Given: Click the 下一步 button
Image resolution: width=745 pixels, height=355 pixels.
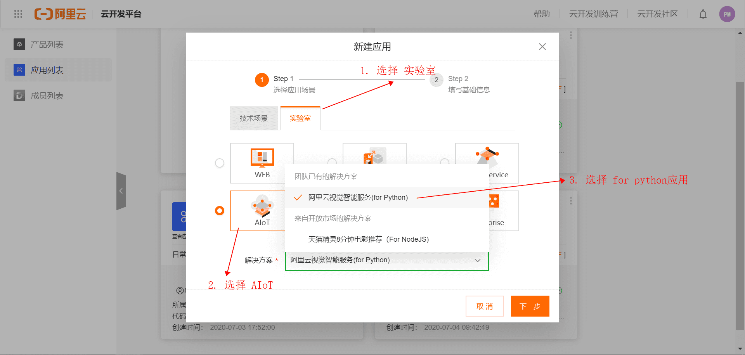Looking at the screenshot, I should [530, 306].
